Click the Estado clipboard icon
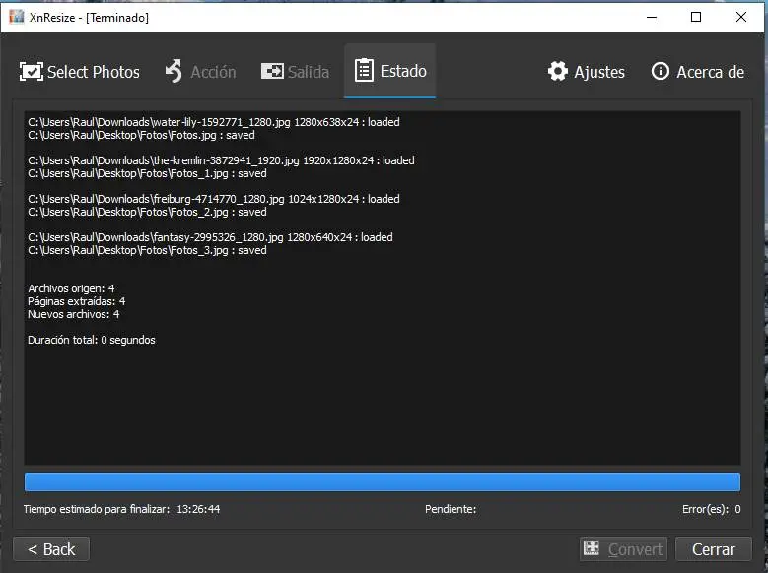 point(364,71)
